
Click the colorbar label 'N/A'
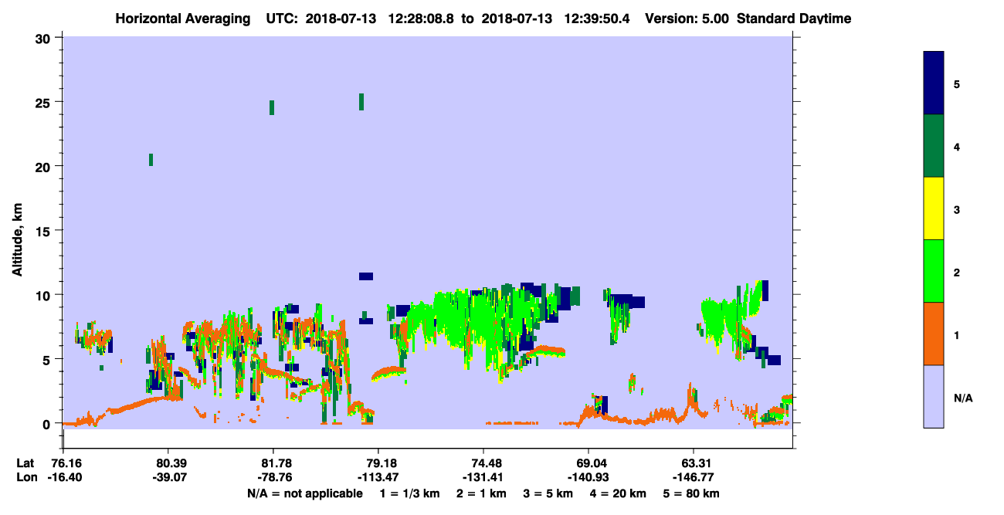[962, 398]
